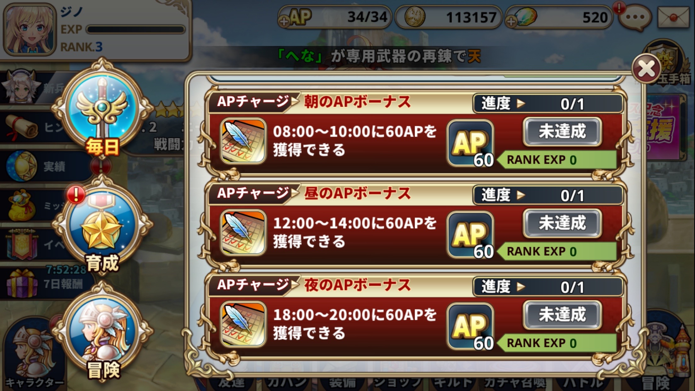This screenshot has height=391, width=695.
Task: Tap the plus icon beside gem counter
Action: click(511, 21)
